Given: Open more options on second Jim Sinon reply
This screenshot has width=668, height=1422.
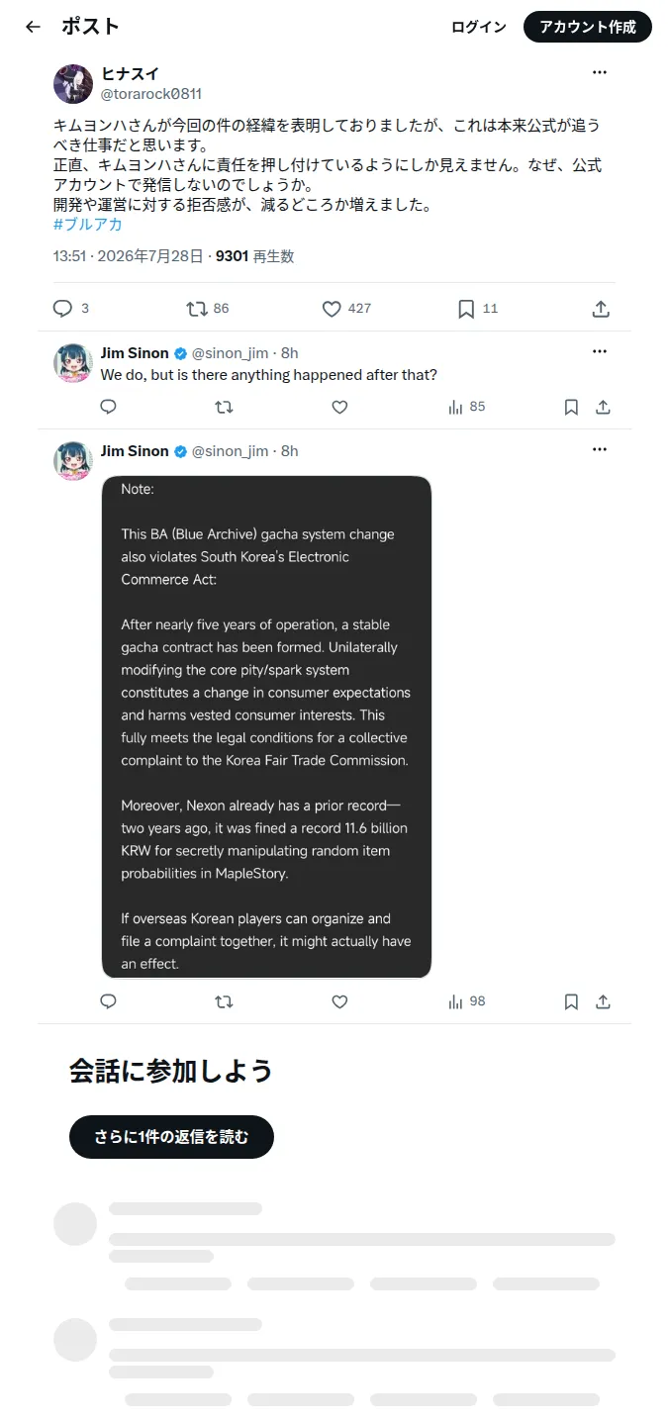Looking at the screenshot, I should (600, 449).
